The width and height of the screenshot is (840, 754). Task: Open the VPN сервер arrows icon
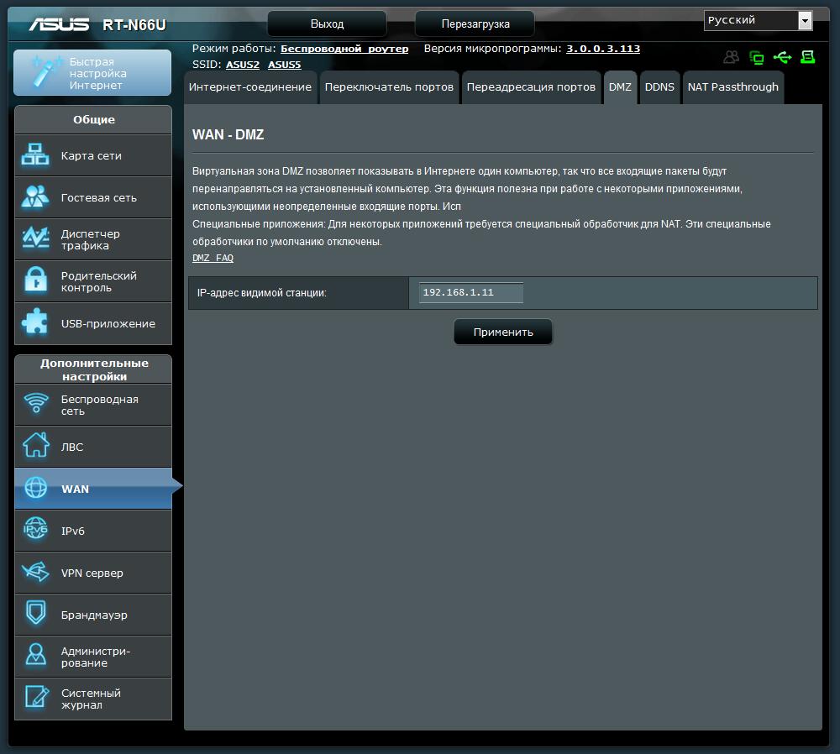click(x=36, y=572)
